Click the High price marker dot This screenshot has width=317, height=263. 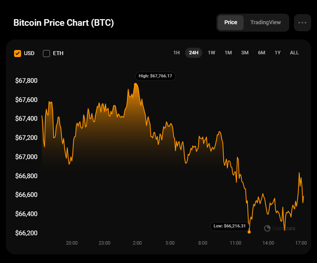pyautogui.click(x=135, y=84)
